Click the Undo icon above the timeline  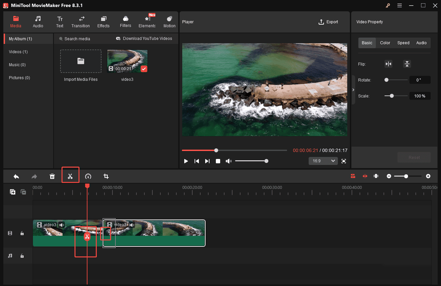click(16, 176)
